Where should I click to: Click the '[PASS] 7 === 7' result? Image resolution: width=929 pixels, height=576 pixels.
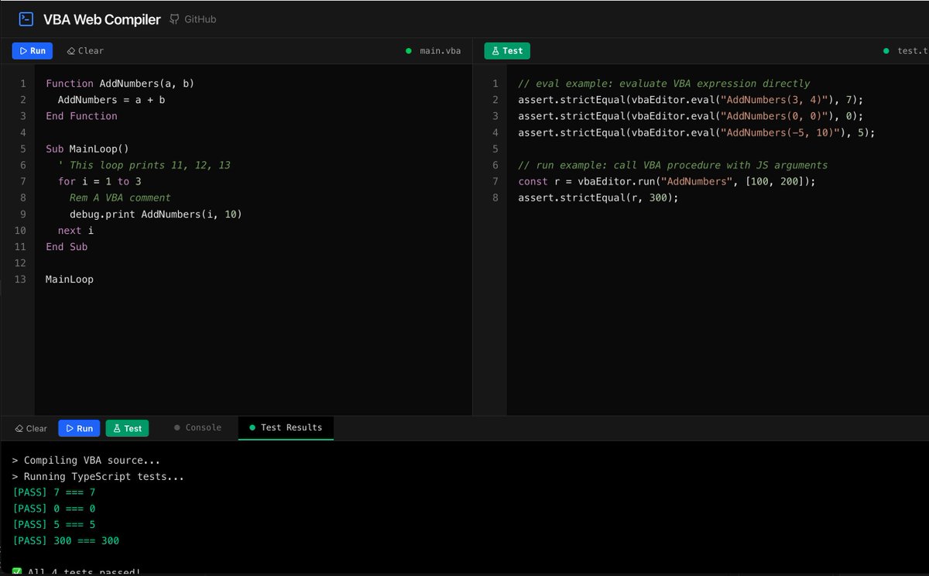click(x=54, y=492)
